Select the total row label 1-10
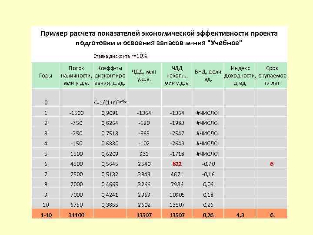The width and height of the screenshot is (313, 235). click(46, 215)
